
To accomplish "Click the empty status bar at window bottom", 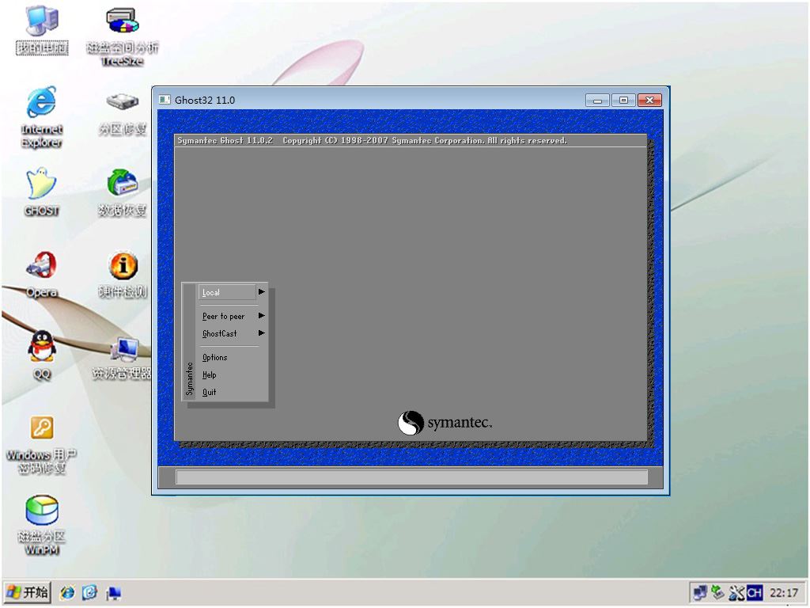I will 411,477.
